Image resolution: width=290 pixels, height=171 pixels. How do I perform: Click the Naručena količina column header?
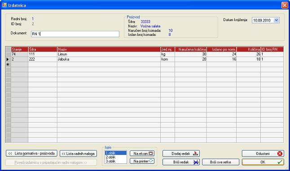point(191,49)
